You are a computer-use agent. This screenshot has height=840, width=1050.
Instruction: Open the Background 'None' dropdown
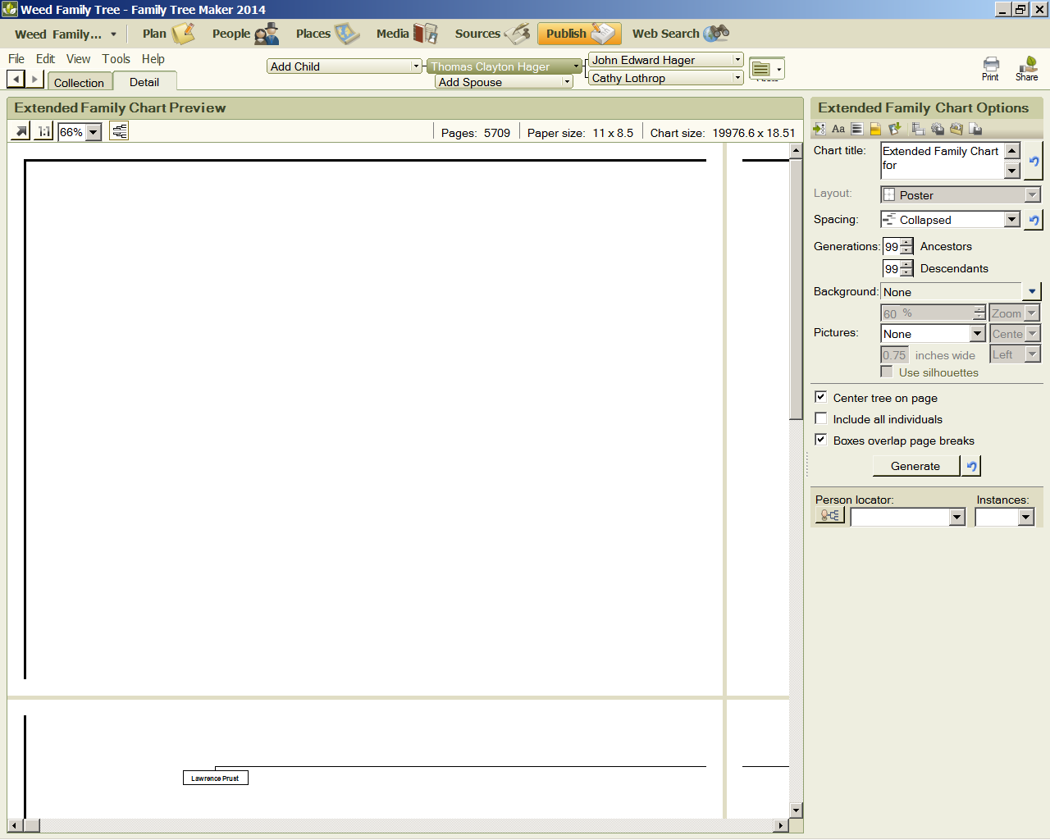click(1032, 291)
